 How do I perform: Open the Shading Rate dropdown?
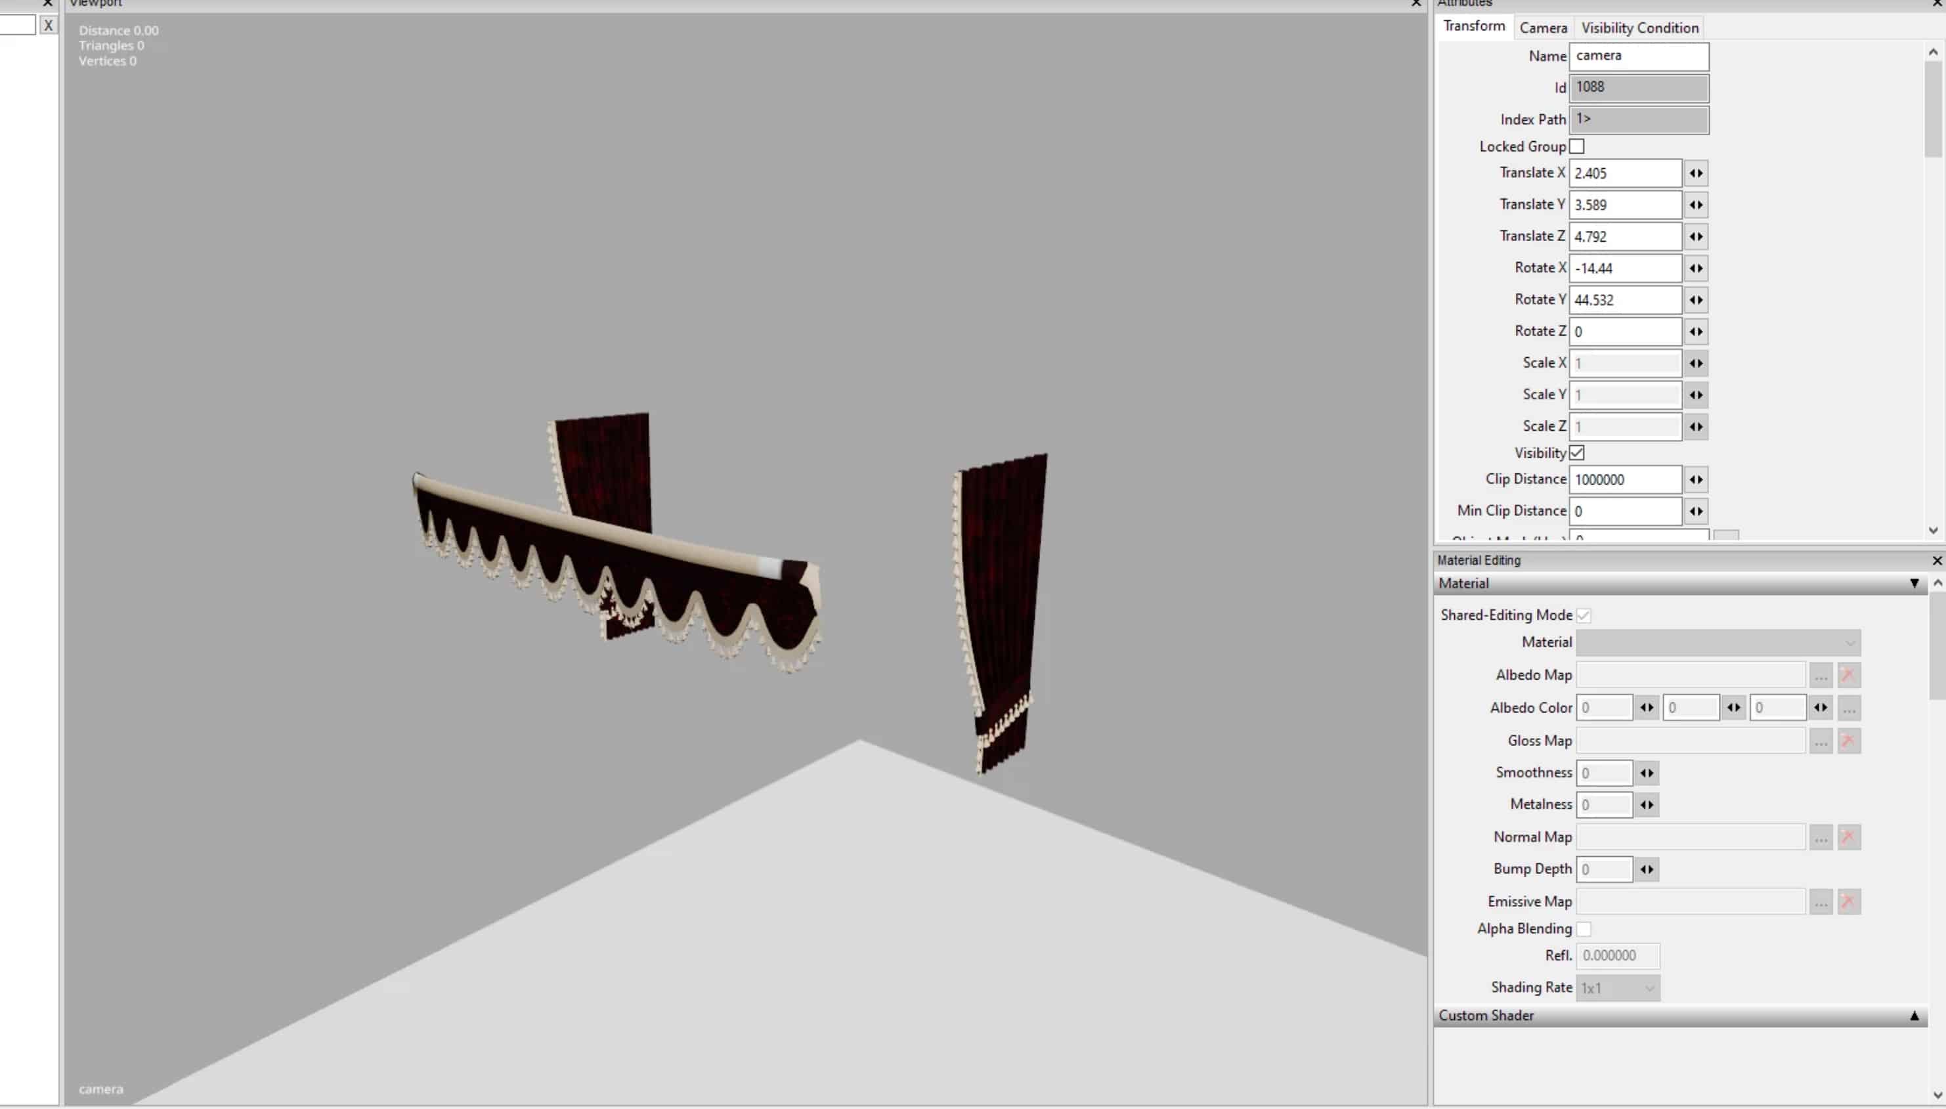[x=1617, y=989]
